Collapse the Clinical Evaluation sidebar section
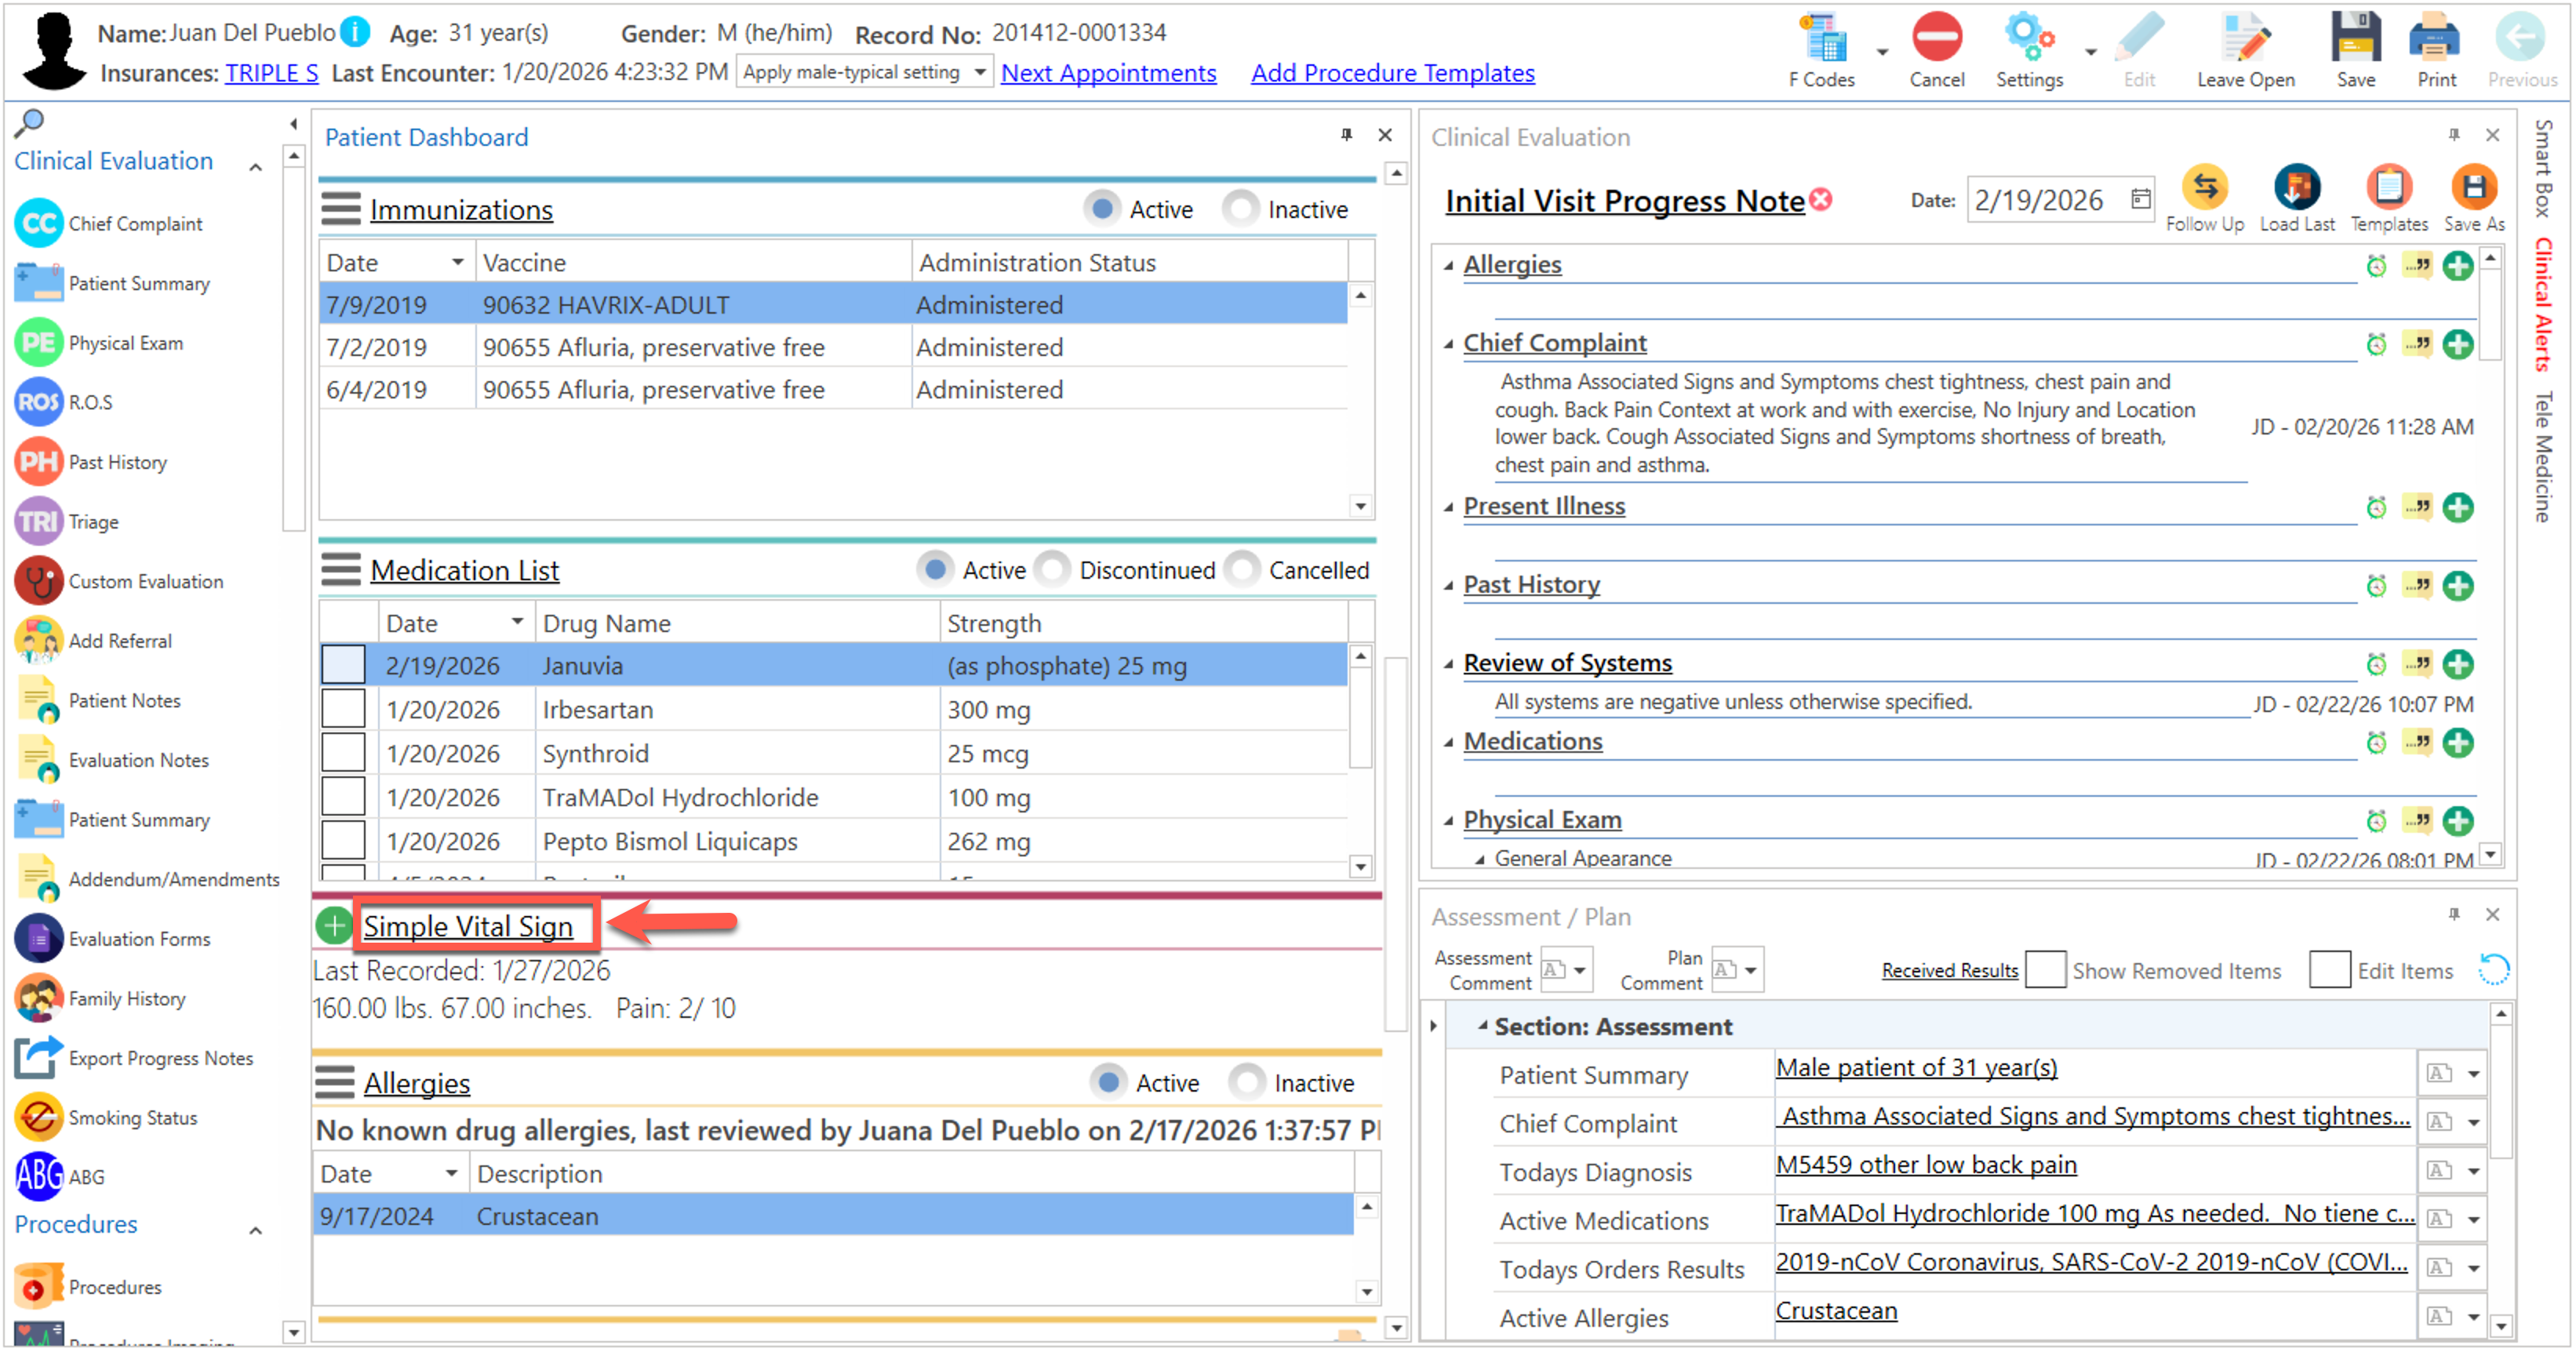The height and width of the screenshot is (1352, 2576). point(256,167)
